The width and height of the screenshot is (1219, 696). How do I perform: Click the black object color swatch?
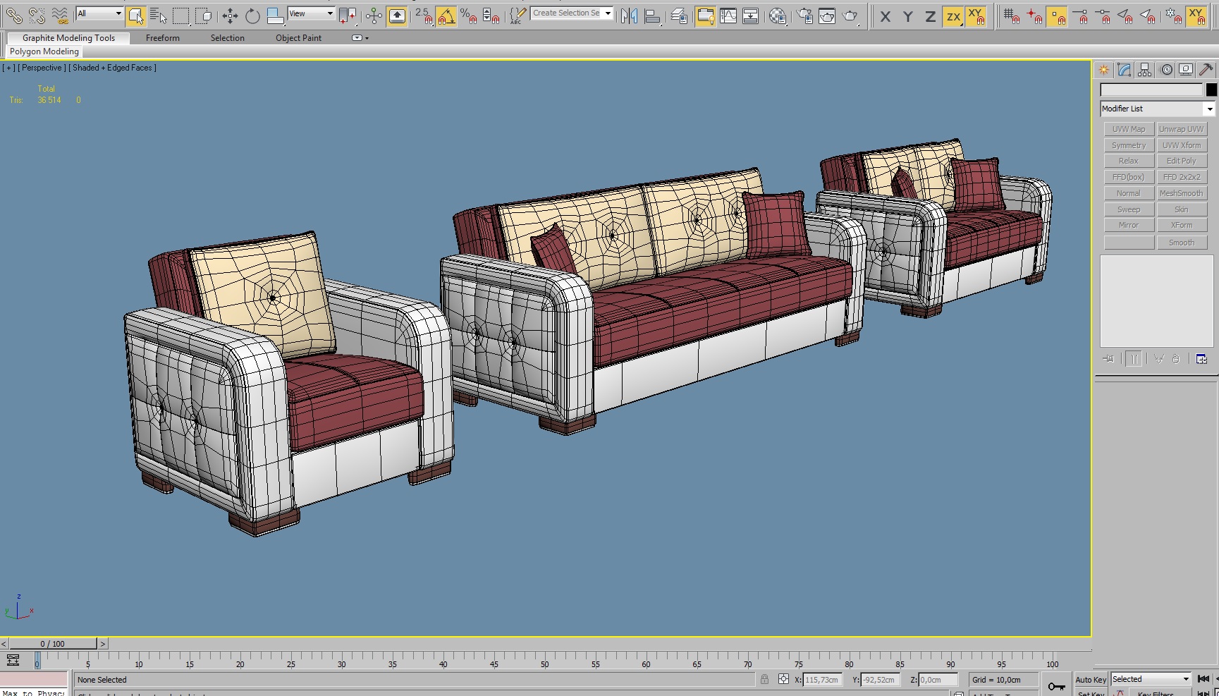pos(1211,90)
